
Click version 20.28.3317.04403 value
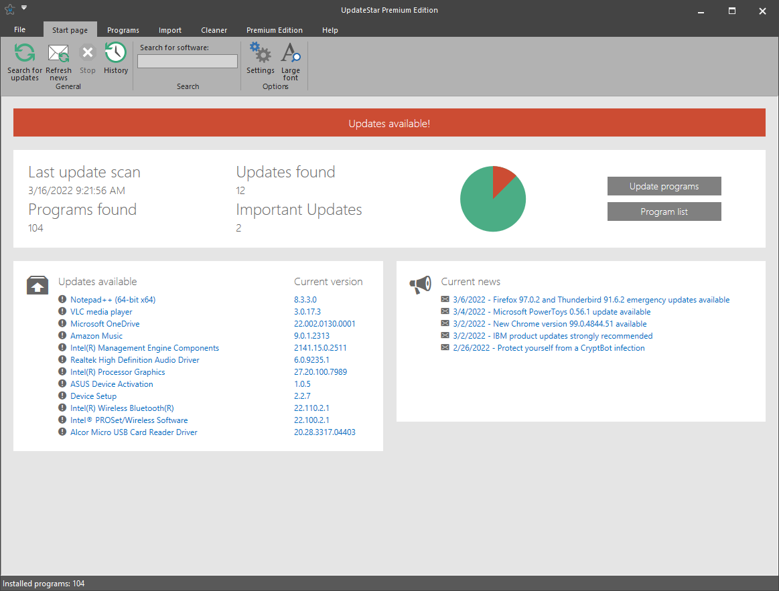(324, 432)
